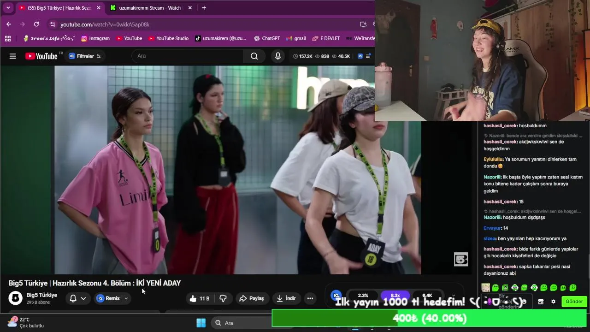The height and width of the screenshot is (332, 590).
Task: Click the purple 8.3x stat pill
Action: [x=395, y=295]
